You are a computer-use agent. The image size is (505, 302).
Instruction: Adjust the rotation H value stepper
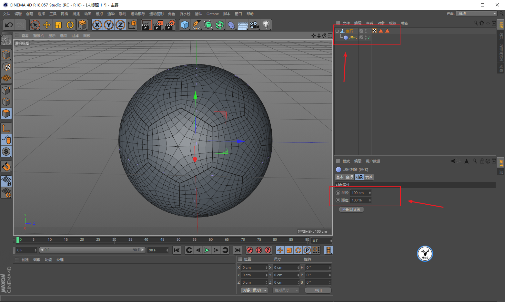330,268
